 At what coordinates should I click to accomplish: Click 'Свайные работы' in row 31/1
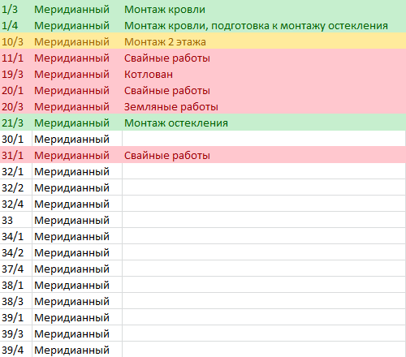264,155
